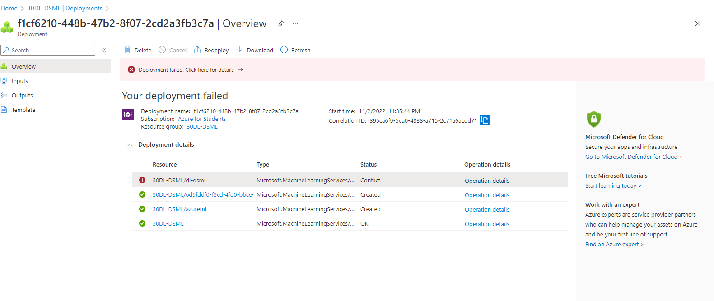The image size is (714, 301).
Task: Click green check icon for azureml resource
Action: point(142,209)
